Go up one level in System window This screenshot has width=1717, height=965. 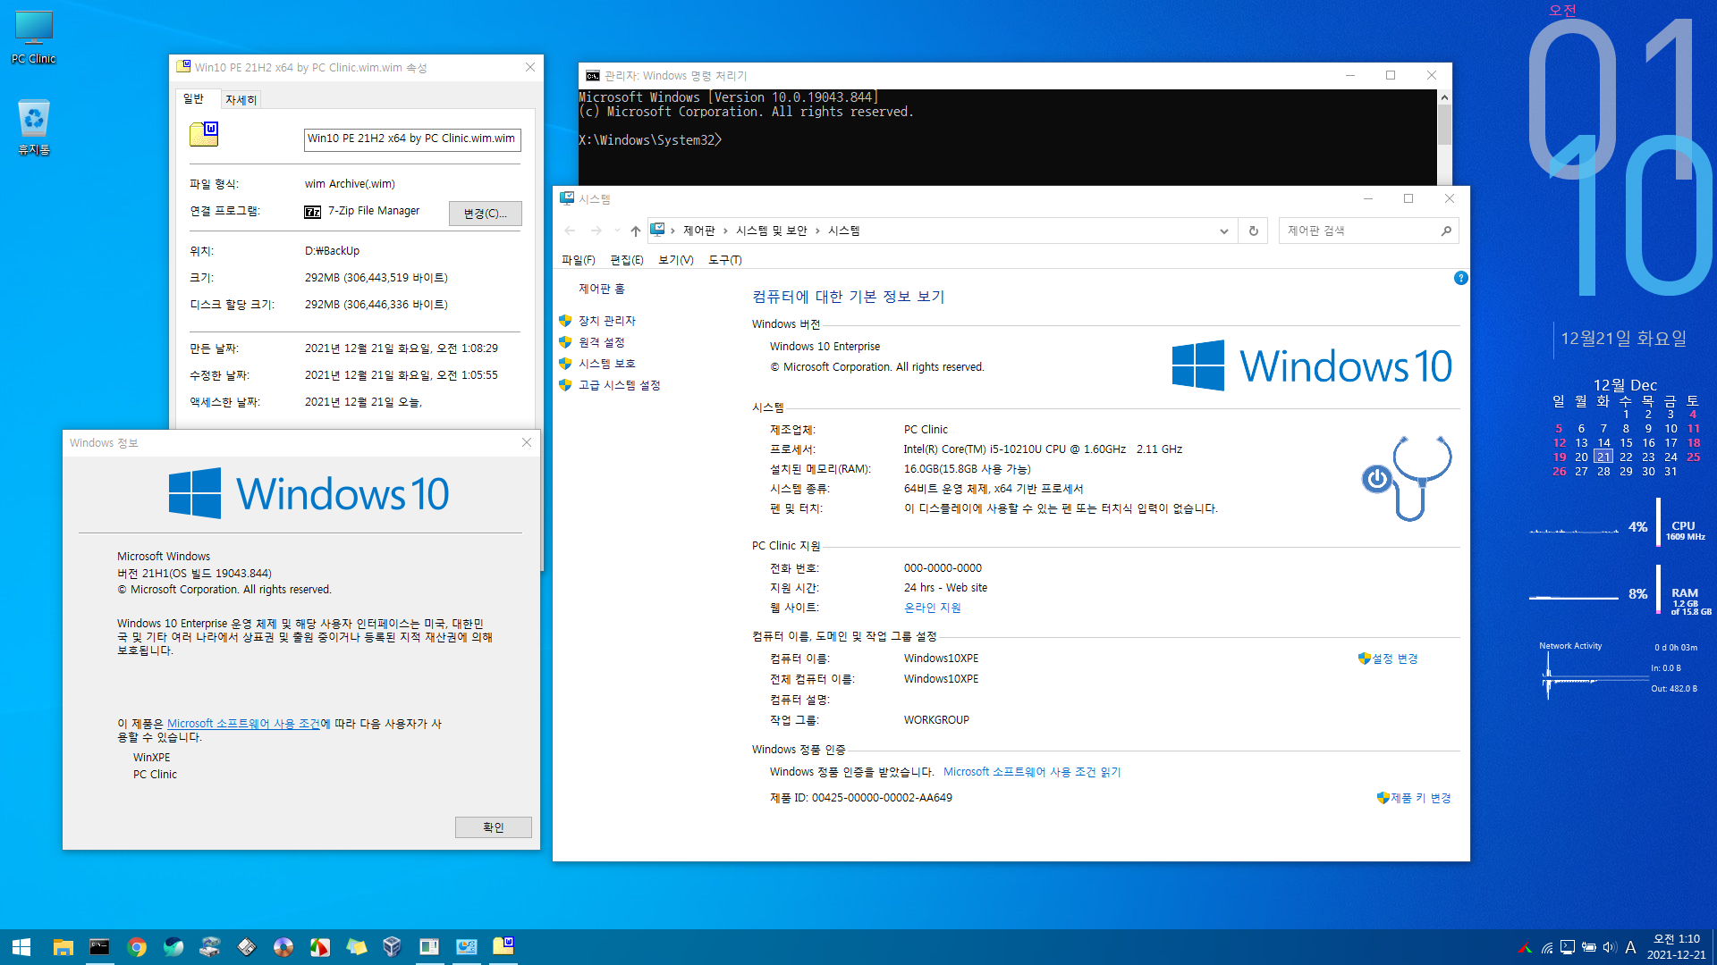pyautogui.click(x=635, y=231)
